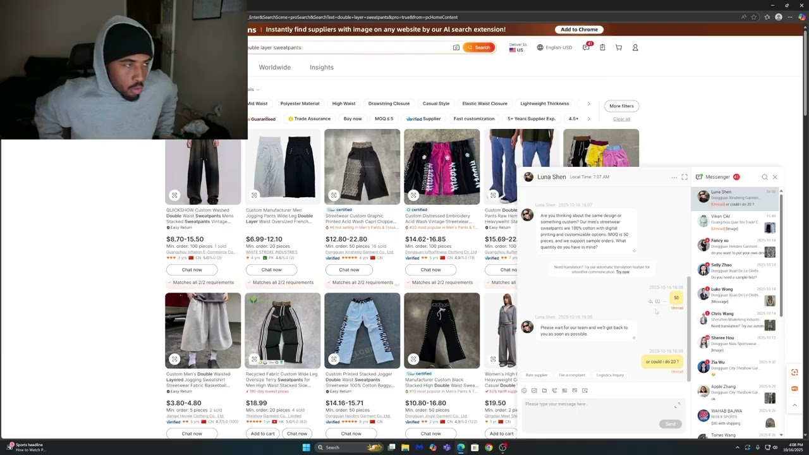Image resolution: width=809 pixels, height=455 pixels.
Task: Open image search camera icon in search bar
Action: pyautogui.click(x=456, y=47)
